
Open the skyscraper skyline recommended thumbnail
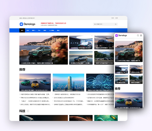68,83
